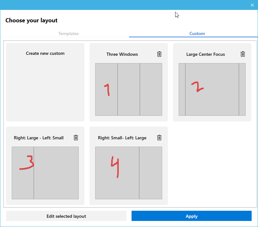Viewport: 258px width, 227px height.
Task: Click the Right: Large - Left: Small title
Action: coord(39,138)
